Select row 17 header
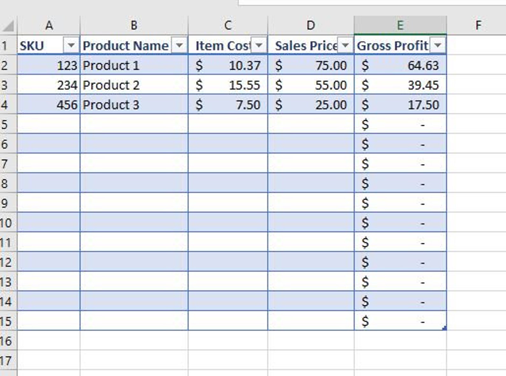 [x=8, y=361]
